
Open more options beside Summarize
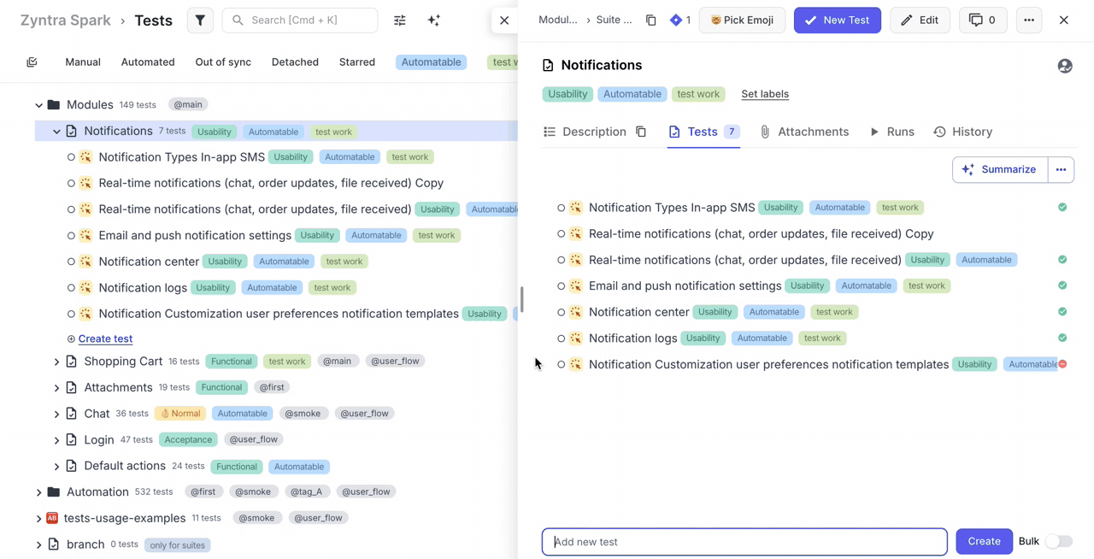click(x=1061, y=169)
